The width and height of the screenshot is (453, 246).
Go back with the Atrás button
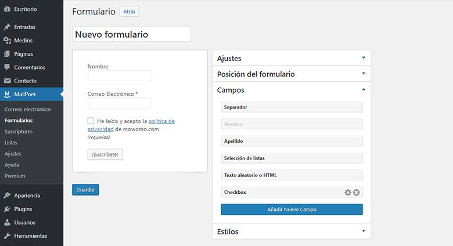(x=130, y=12)
